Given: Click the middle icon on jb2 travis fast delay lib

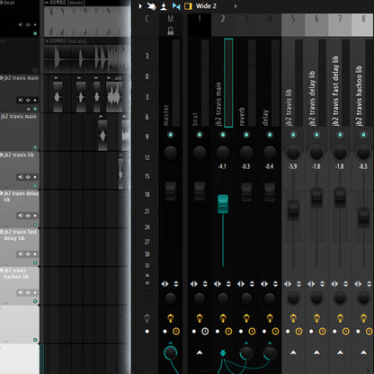Looking at the screenshot, I should point(28,254).
